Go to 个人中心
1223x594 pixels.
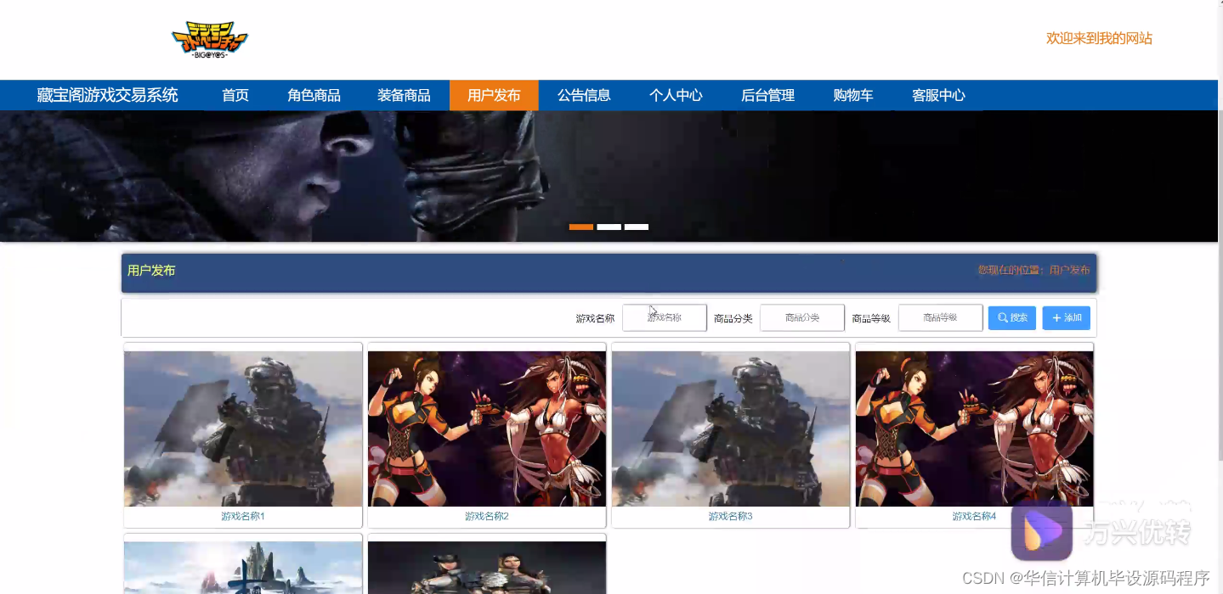click(x=676, y=95)
